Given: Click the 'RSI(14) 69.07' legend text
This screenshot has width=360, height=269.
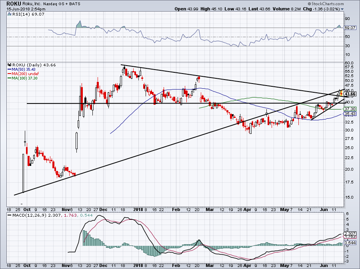Looking at the screenshot, I should tap(28, 14).
